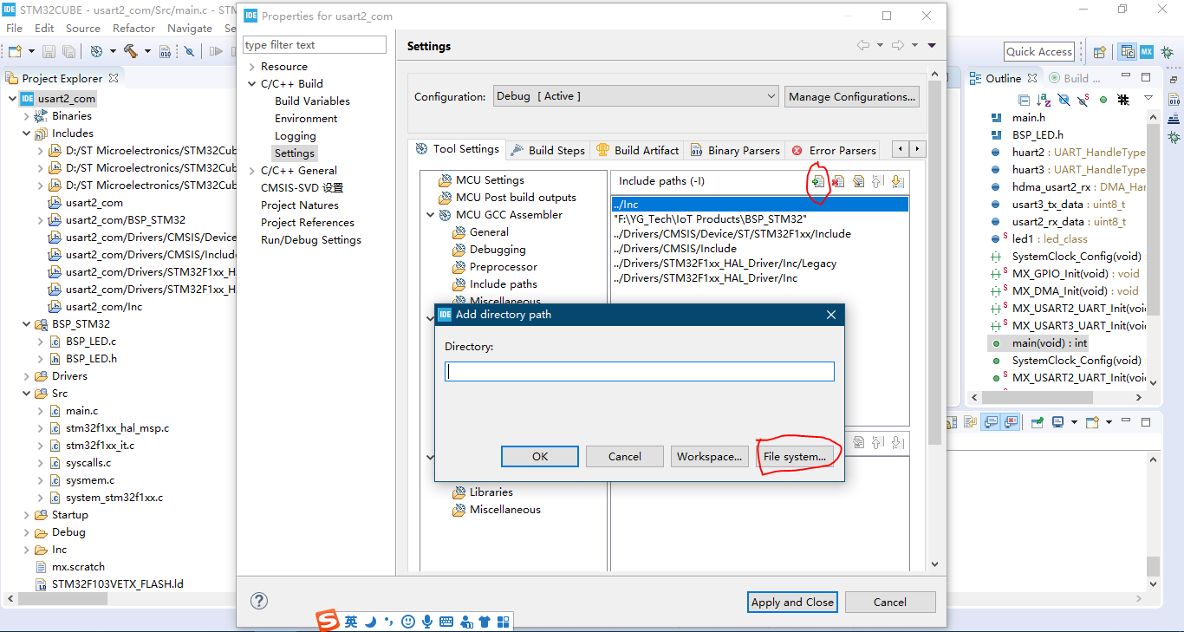Click the Delete include path icon
The height and width of the screenshot is (632, 1184).
pyautogui.click(x=837, y=181)
